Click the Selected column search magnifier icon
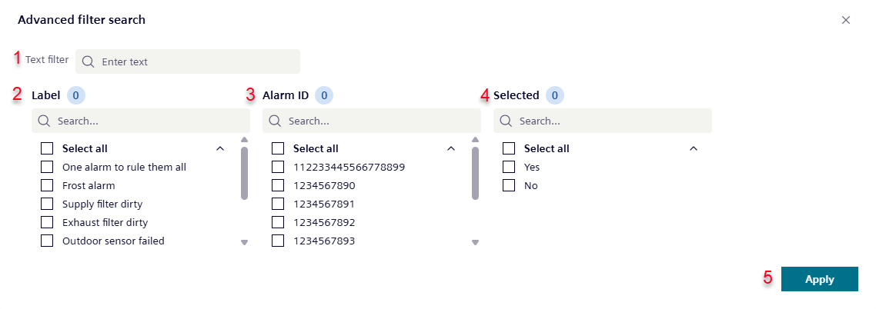 [x=506, y=121]
